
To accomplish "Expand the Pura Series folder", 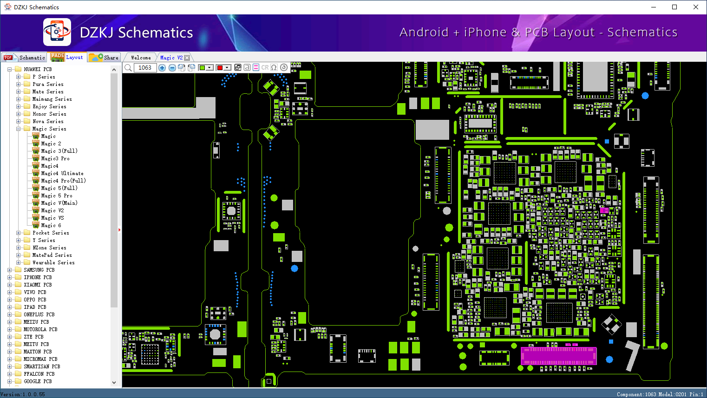I will pyautogui.click(x=19, y=84).
